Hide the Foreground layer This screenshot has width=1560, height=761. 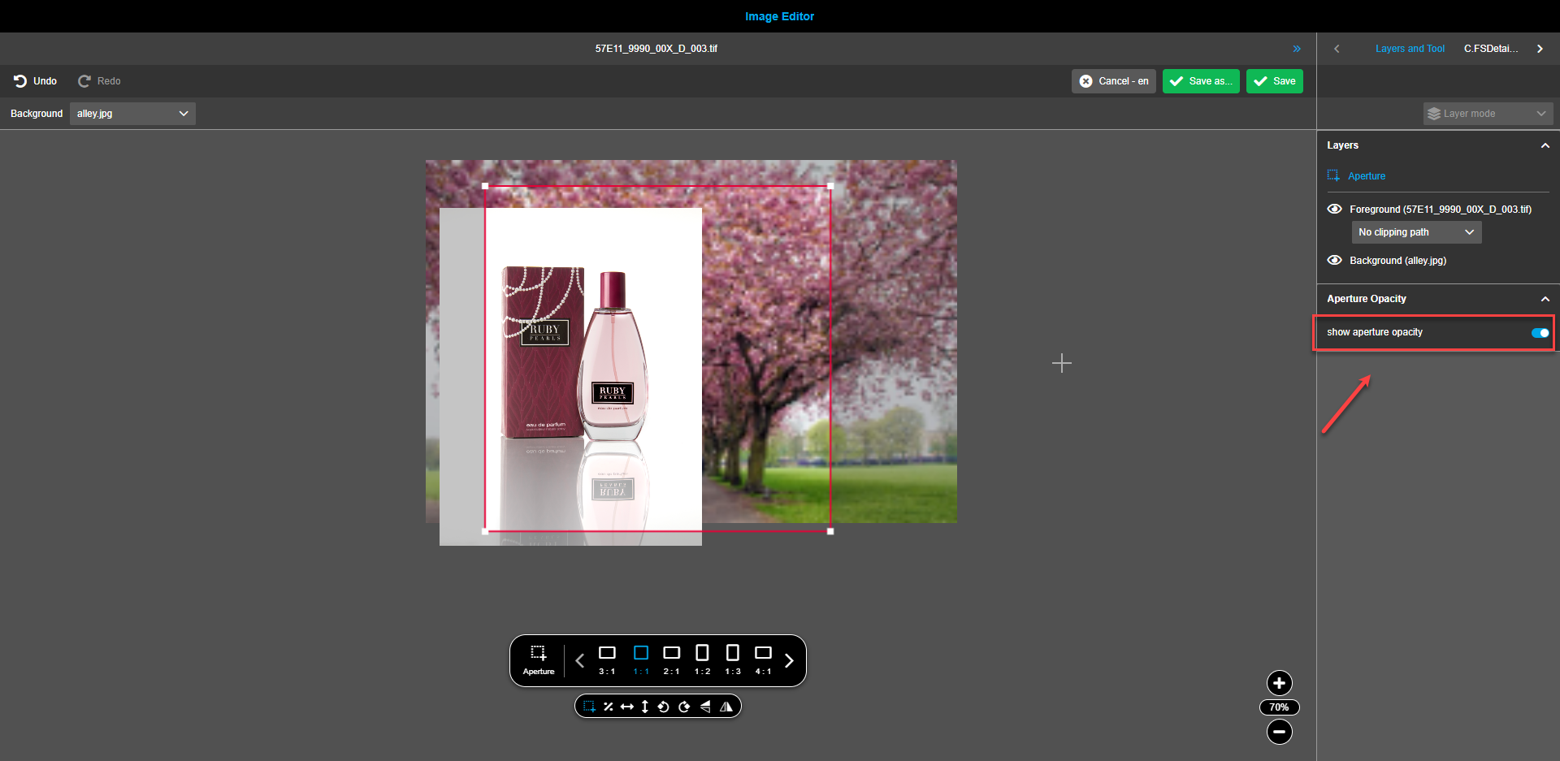[x=1334, y=209]
